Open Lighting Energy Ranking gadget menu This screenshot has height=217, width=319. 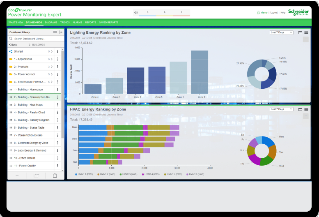306,32
